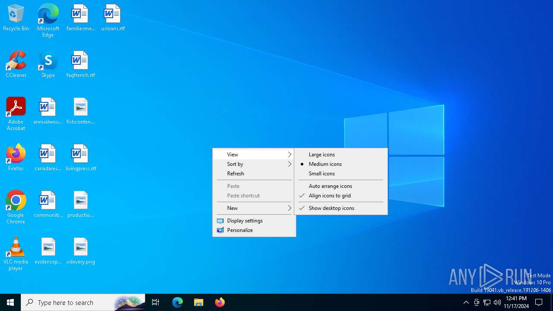Expand the View submenu arrow
The height and width of the screenshot is (311, 553).
click(290, 155)
